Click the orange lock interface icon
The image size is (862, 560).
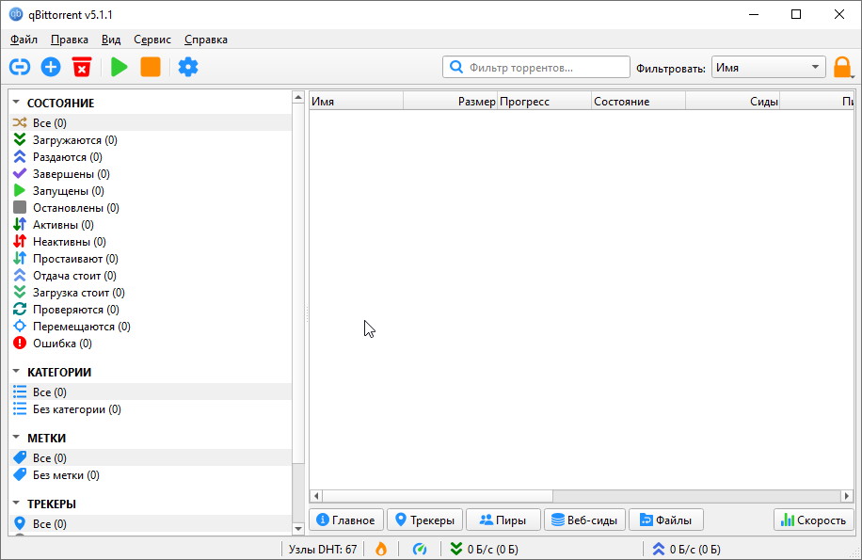[842, 68]
